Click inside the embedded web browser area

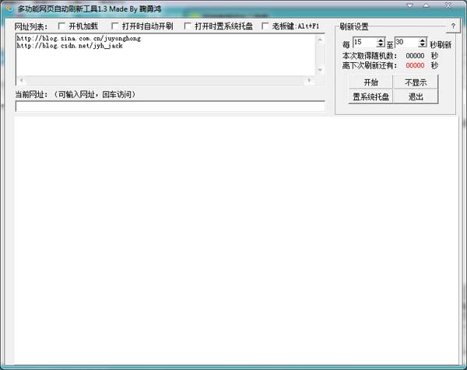237,240
